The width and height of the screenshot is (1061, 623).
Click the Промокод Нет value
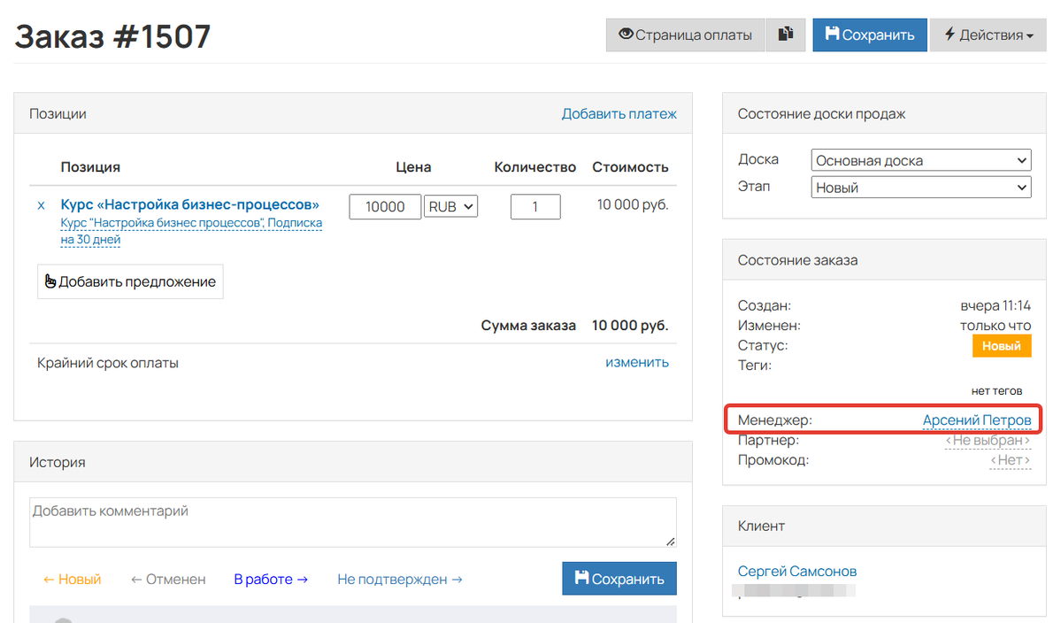pyautogui.click(x=1010, y=460)
